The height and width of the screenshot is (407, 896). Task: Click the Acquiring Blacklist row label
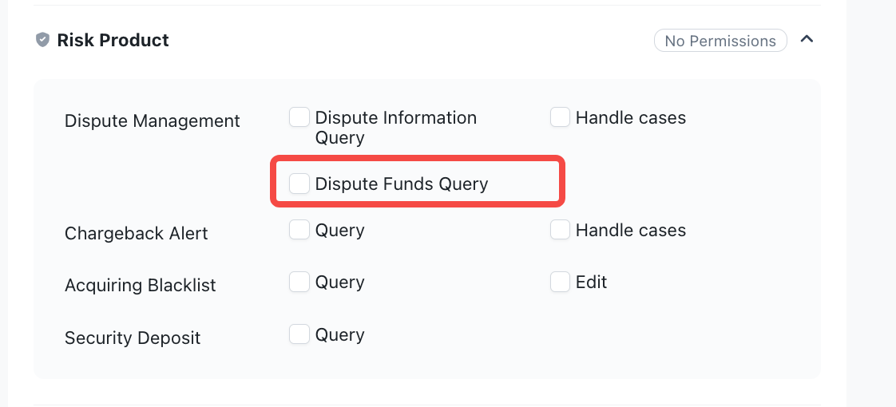click(x=140, y=286)
